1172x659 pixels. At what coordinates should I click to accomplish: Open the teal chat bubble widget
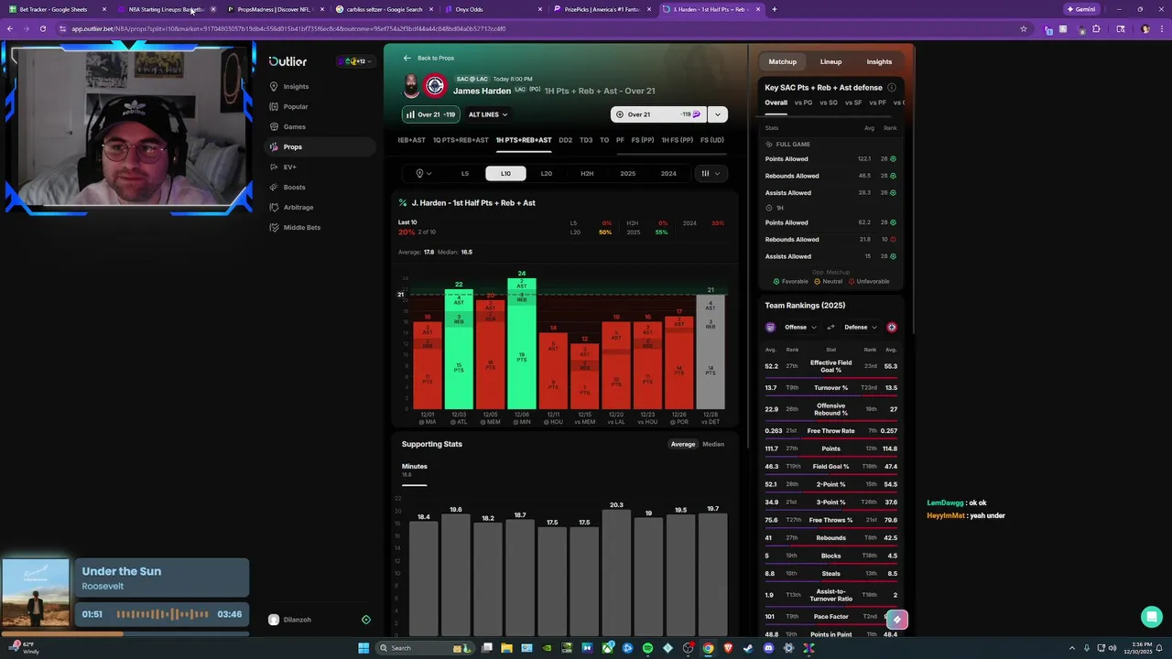click(1151, 616)
